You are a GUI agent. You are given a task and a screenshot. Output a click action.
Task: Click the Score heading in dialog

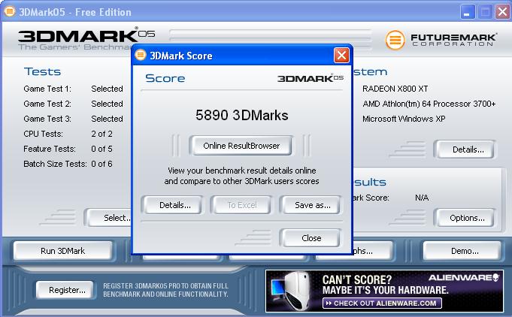[x=165, y=78]
